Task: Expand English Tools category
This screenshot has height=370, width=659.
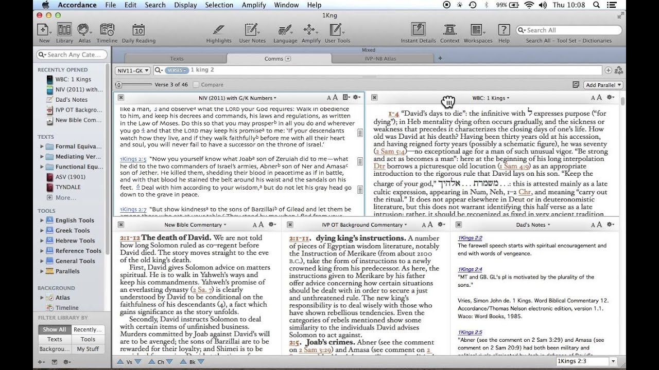Action: (42, 220)
